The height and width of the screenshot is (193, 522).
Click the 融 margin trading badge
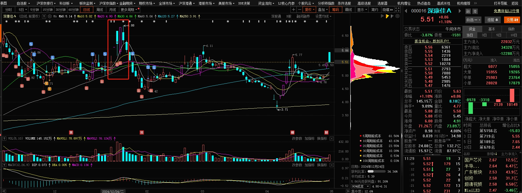(468, 11)
